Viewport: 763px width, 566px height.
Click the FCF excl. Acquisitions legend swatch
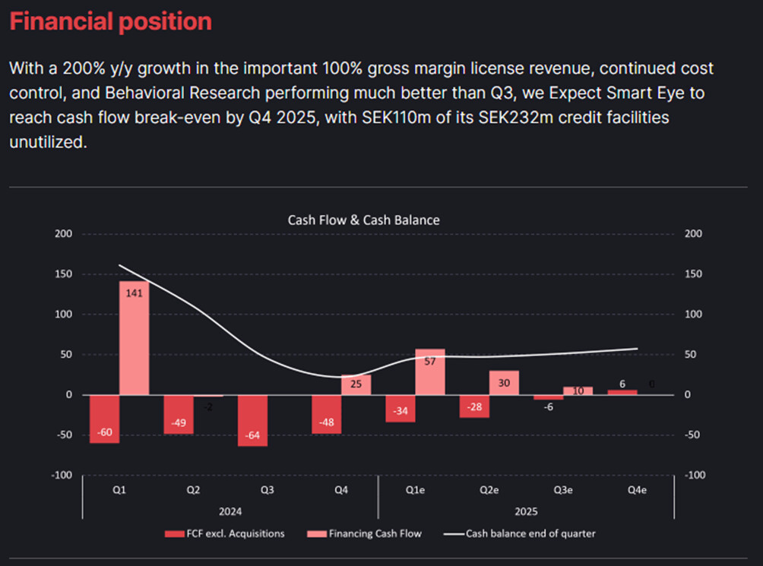(x=174, y=534)
